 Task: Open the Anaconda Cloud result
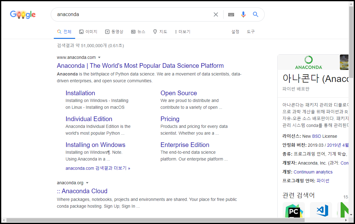point(82,191)
